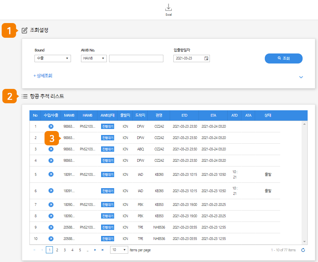
Task: Sort by the HAWB column header
Action: (87, 115)
